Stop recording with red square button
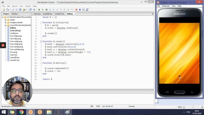 click(x=3, y=45)
